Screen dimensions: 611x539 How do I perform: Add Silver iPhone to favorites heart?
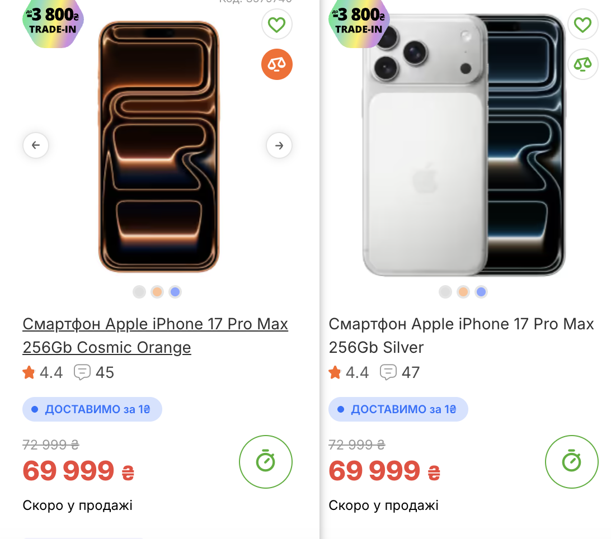click(x=582, y=25)
